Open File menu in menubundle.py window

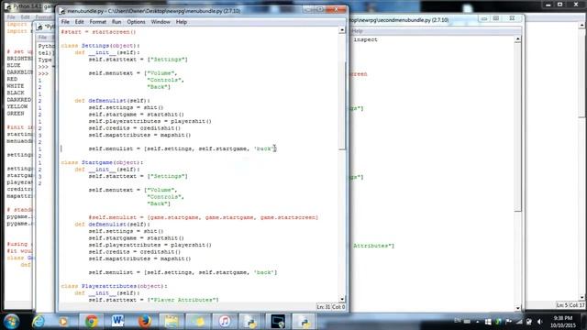coord(65,22)
